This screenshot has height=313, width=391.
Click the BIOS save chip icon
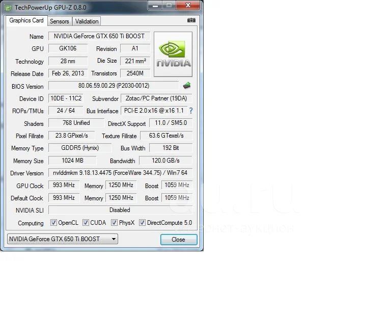point(187,86)
